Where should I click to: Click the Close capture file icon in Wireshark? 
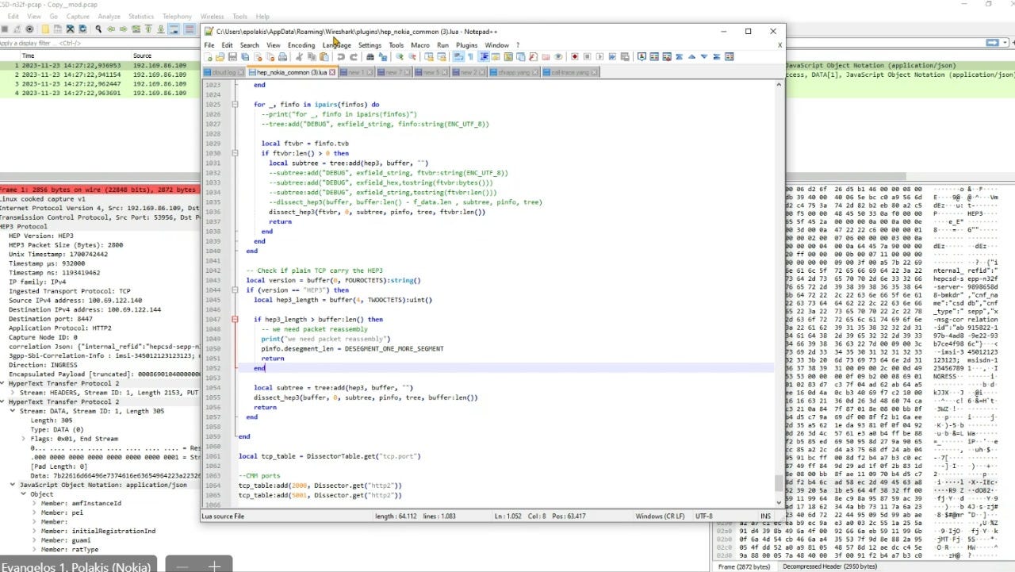[71, 29]
